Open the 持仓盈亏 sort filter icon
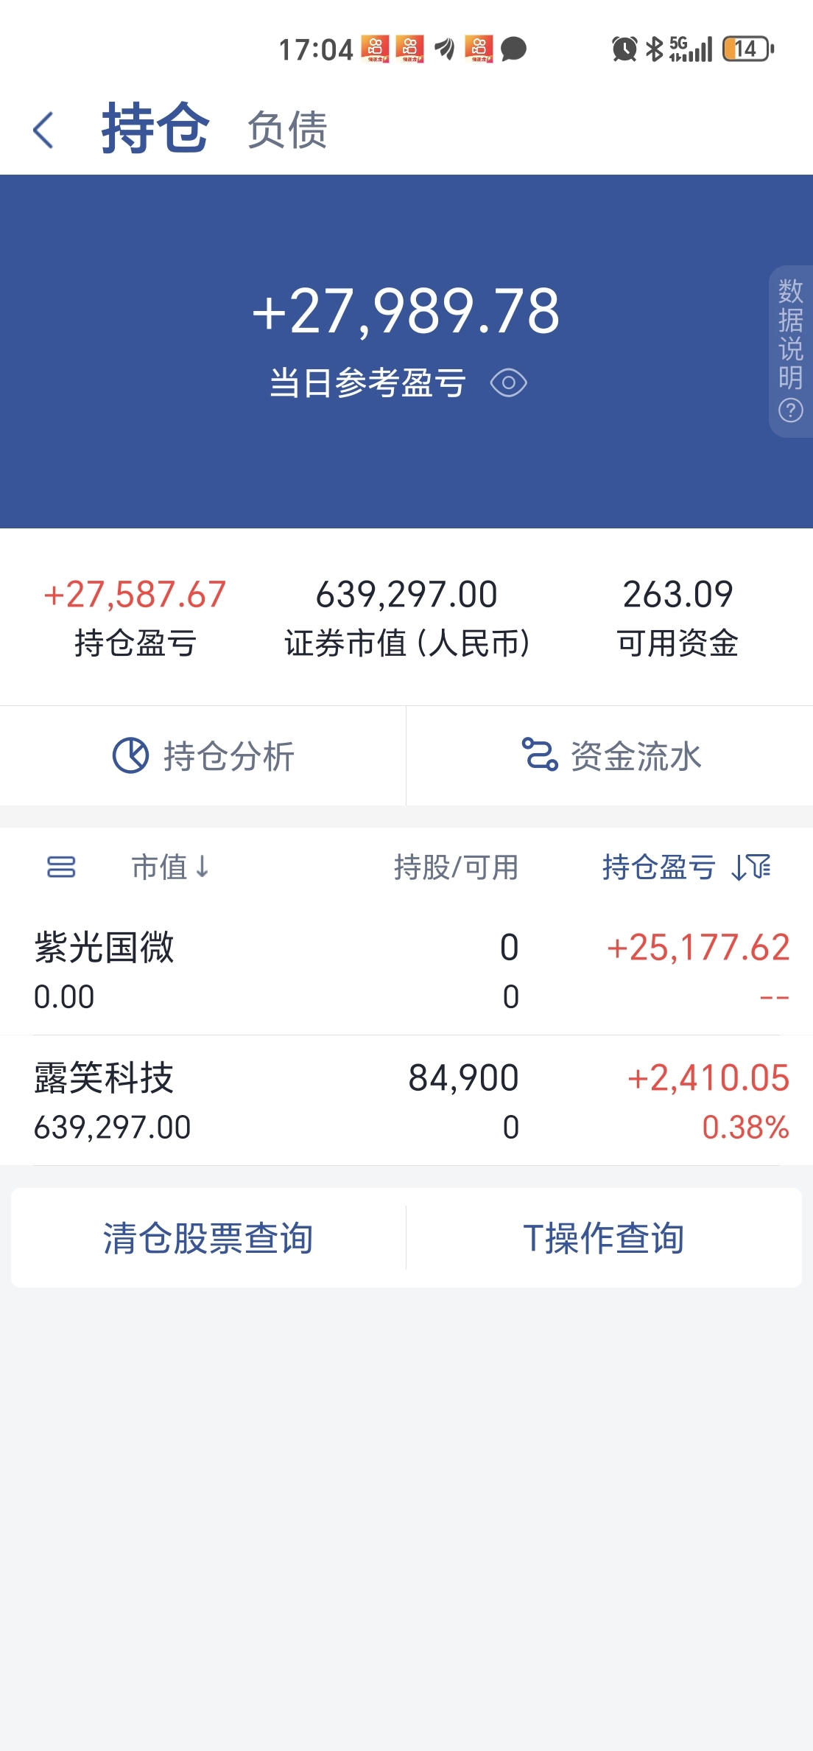The height and width of the screenshot is (1751, 813). point(751,867)
